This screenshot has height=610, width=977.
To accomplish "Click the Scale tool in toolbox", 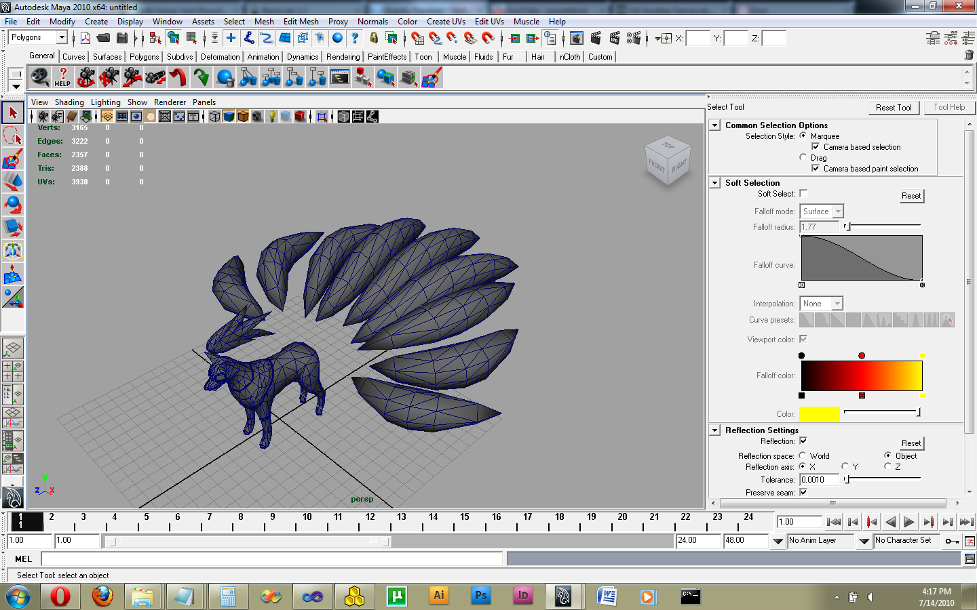I will pos(13,228).
